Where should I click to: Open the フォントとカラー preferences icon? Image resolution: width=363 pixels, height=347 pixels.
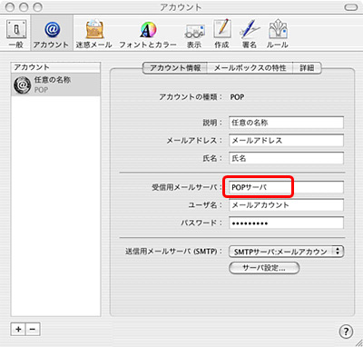148,34
